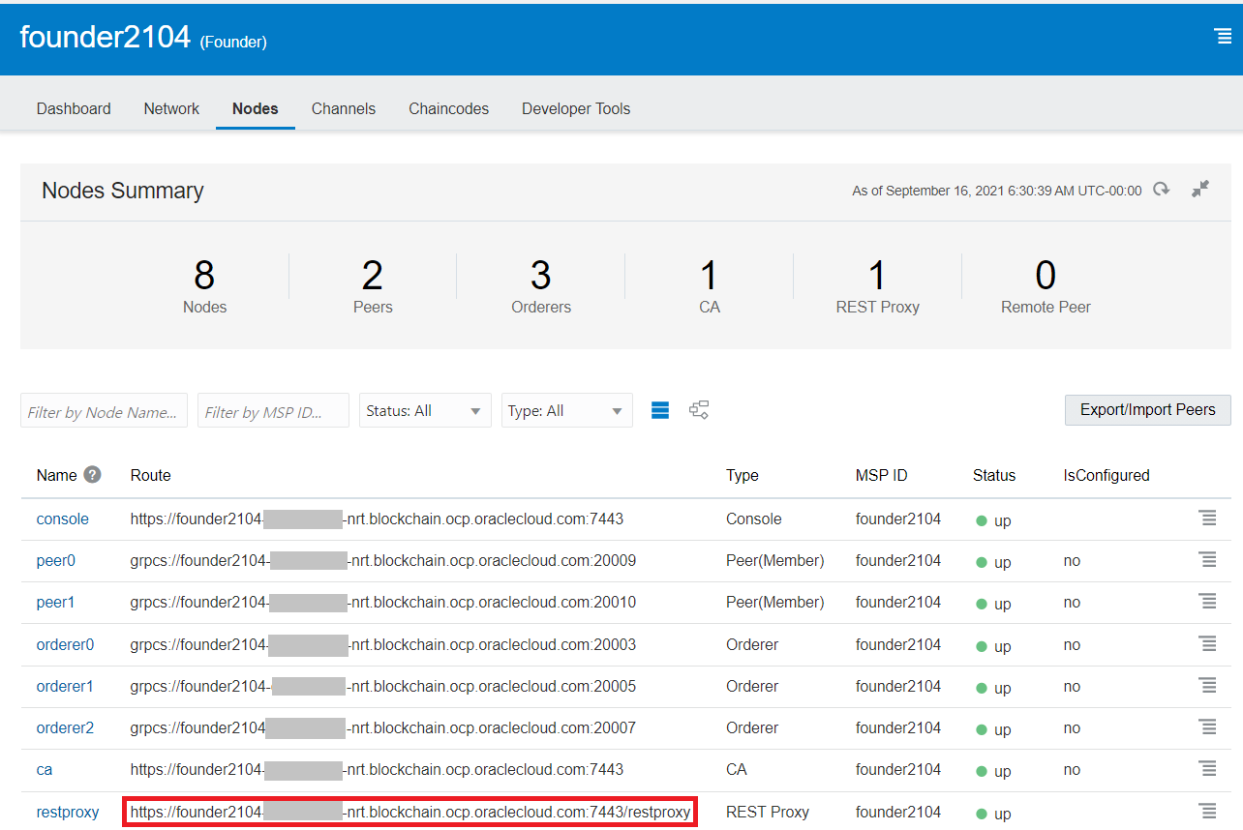Image resolution: width=1243 pixels, height=830 pixels.
Task: Switch to the Channels tab
Action: tap(343, 108)
